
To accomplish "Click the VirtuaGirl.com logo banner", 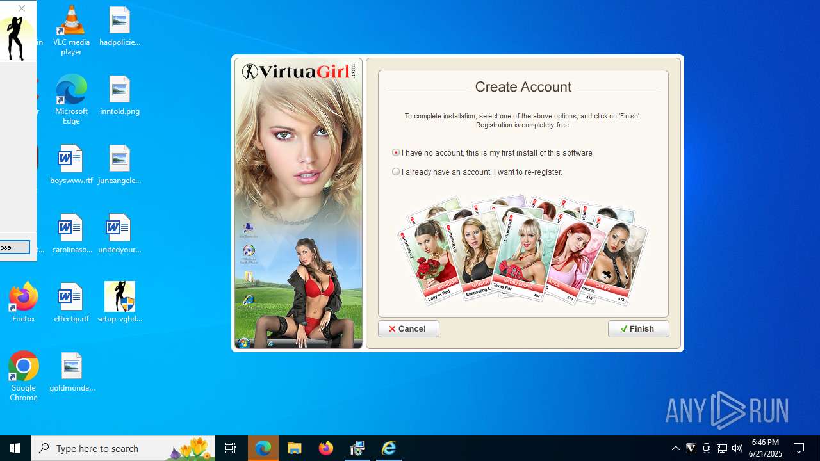I will [299, 71].
